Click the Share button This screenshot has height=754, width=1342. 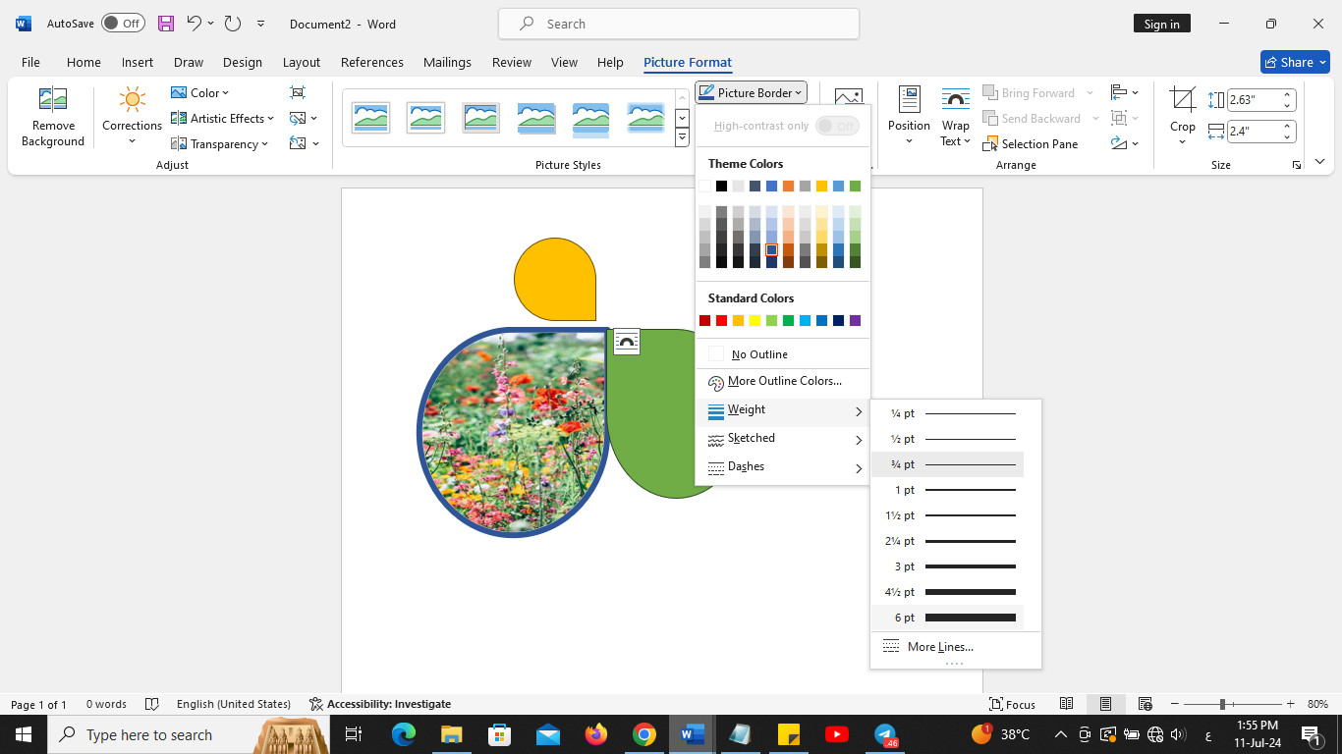(x=1295, y=62)
